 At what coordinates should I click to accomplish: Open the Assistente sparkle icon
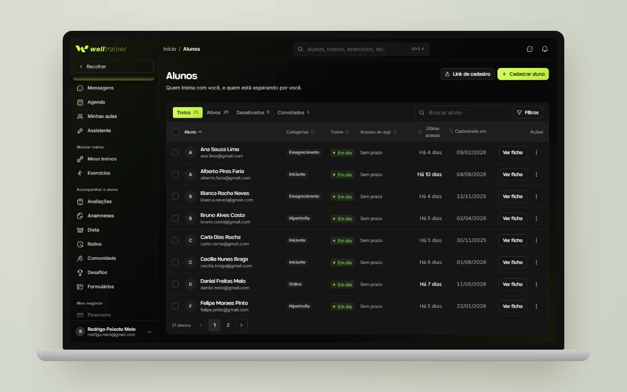click(x=80, y=131)
